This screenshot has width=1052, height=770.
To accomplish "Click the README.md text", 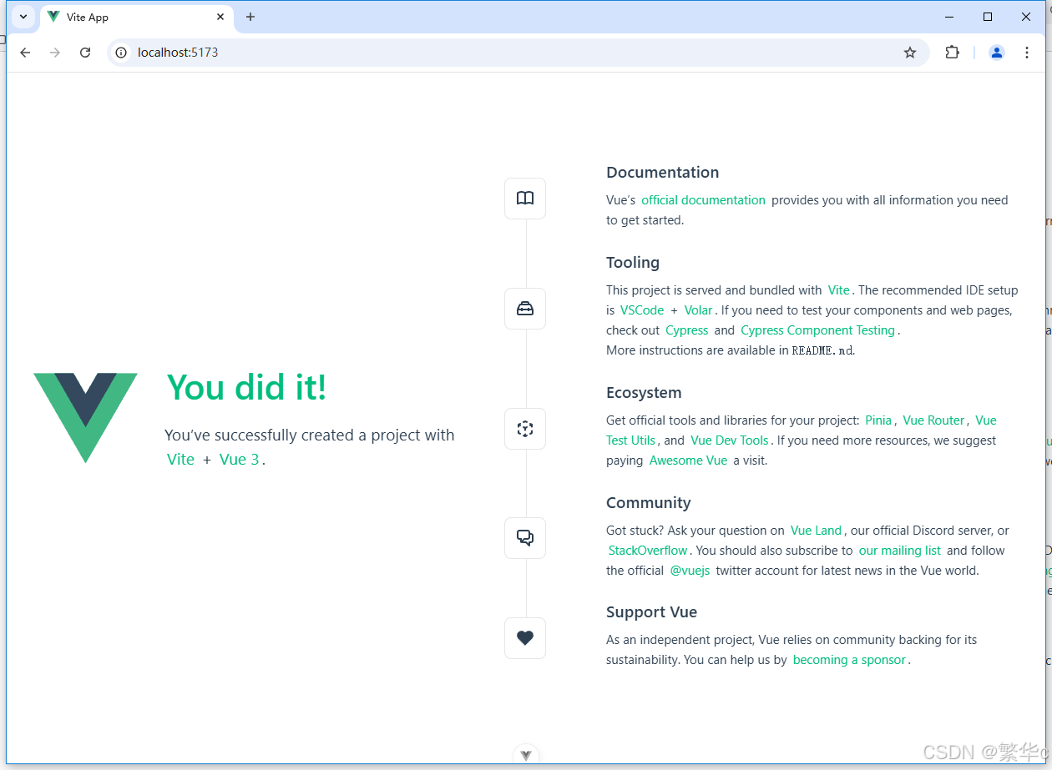I will click(x=822, y=350).
